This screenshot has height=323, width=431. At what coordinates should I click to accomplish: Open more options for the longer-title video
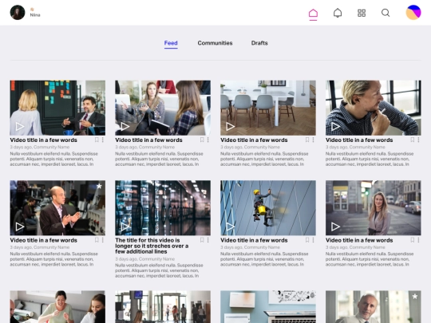208,240
